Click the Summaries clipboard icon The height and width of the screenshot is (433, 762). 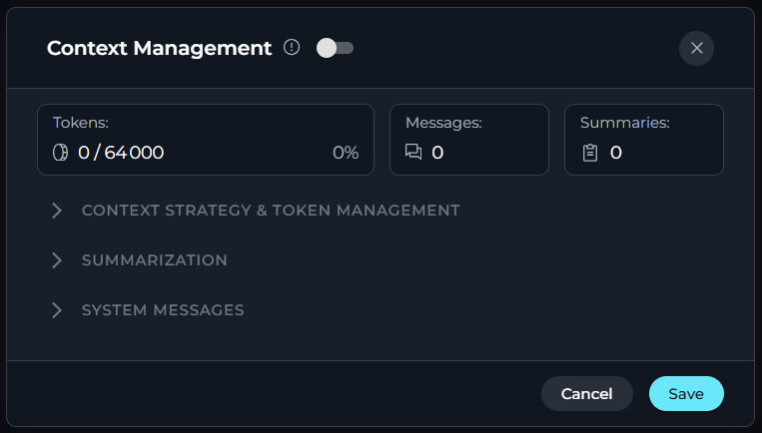coord(590,153)
